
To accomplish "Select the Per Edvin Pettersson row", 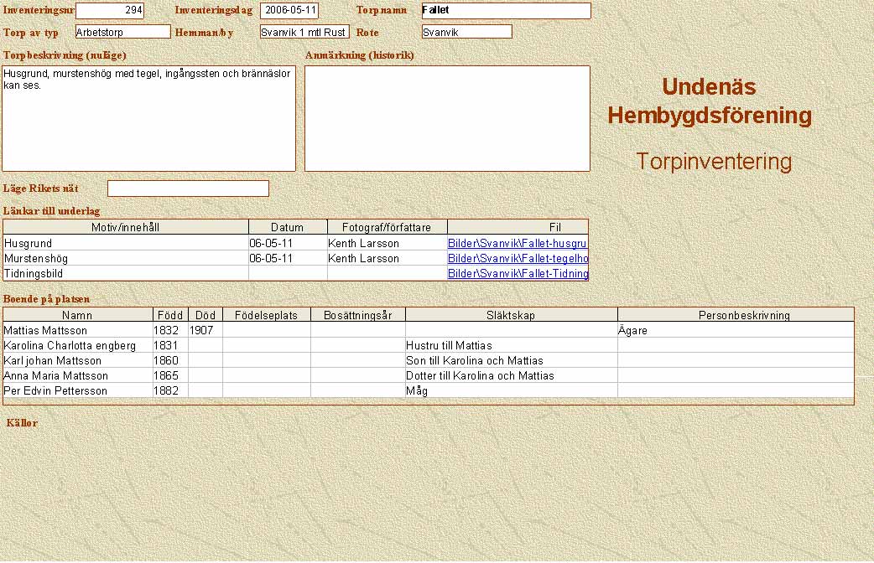I will [x=77, y=391].
